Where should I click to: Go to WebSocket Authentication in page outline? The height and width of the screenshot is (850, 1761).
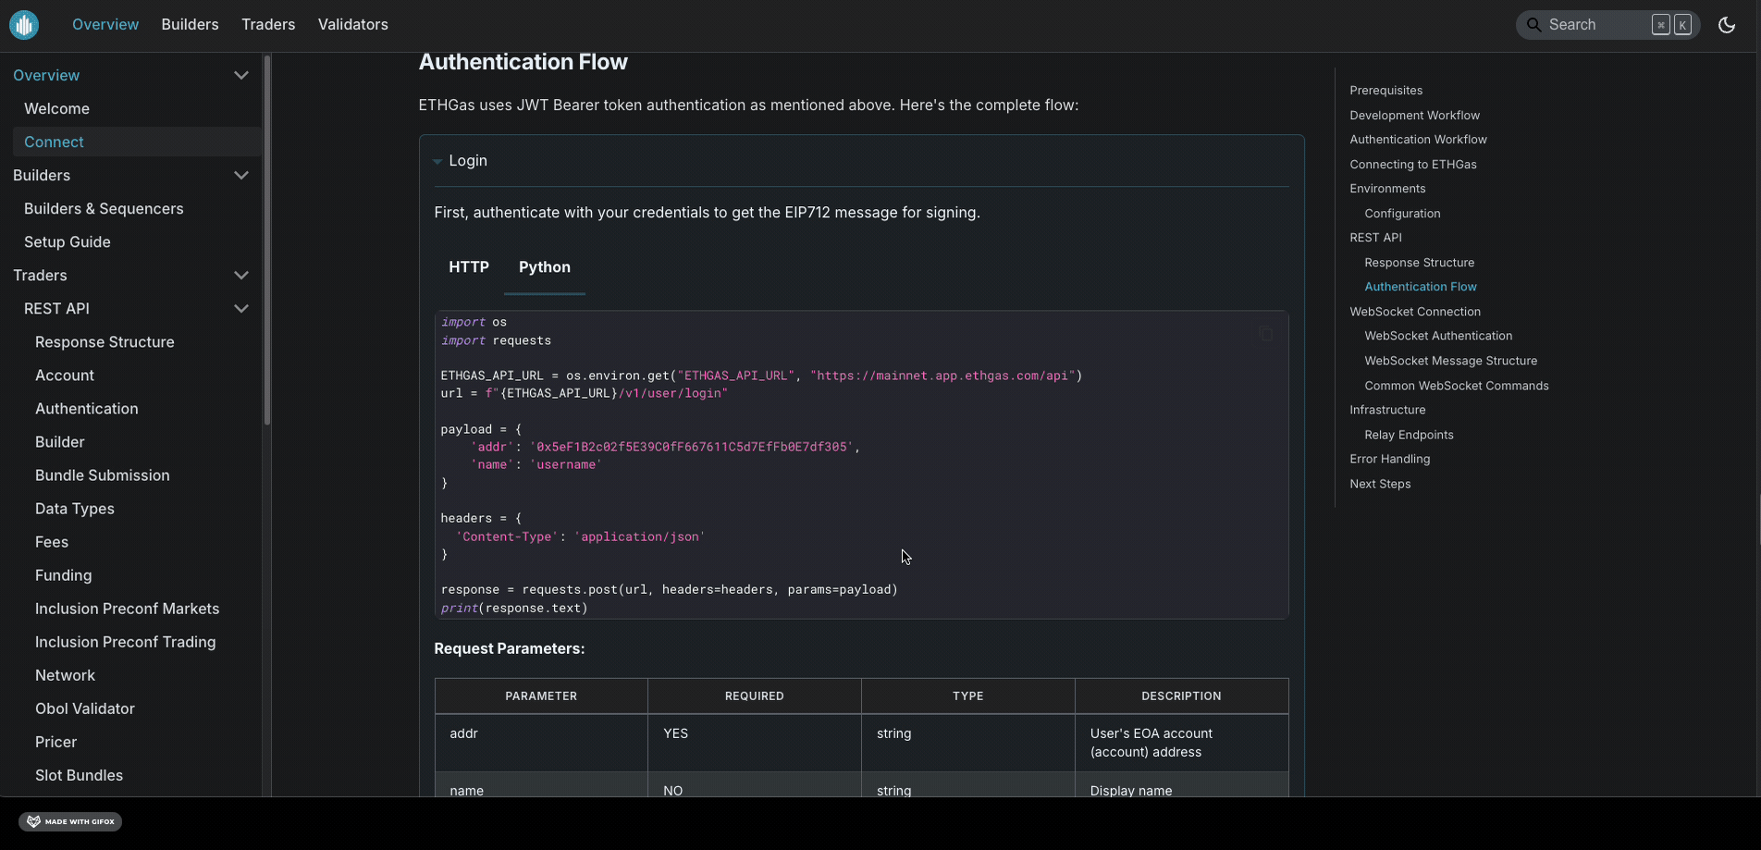tap(1437, 336)
